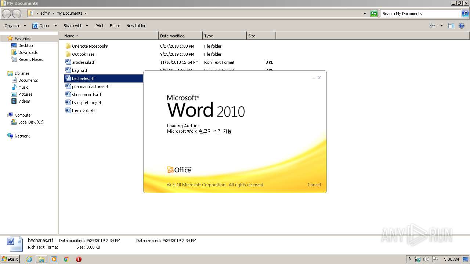Expand the admin breadcrumb arrow
Screen dimensions: 470x264
coord(54,14)
